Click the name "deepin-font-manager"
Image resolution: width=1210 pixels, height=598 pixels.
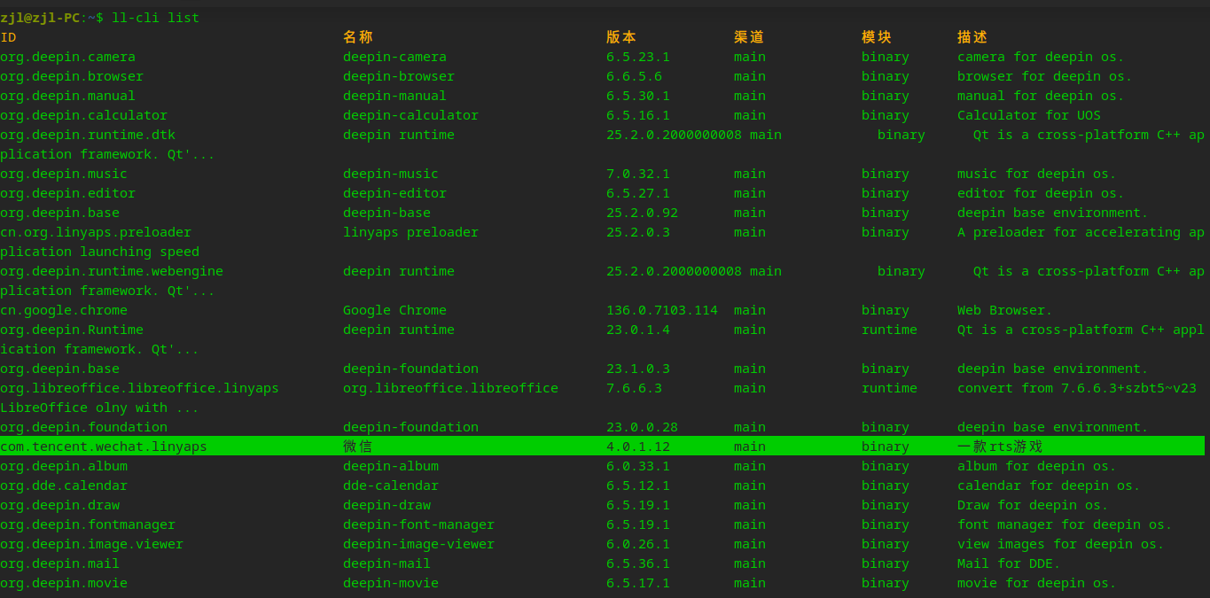point(418,524)
